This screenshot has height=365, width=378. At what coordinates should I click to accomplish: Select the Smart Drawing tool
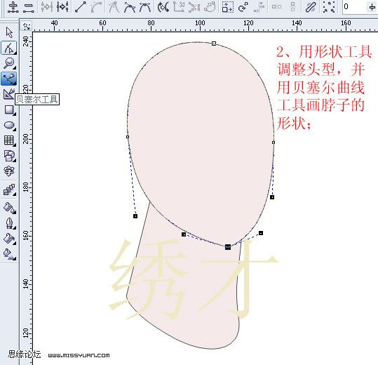[x=9, y=94]
